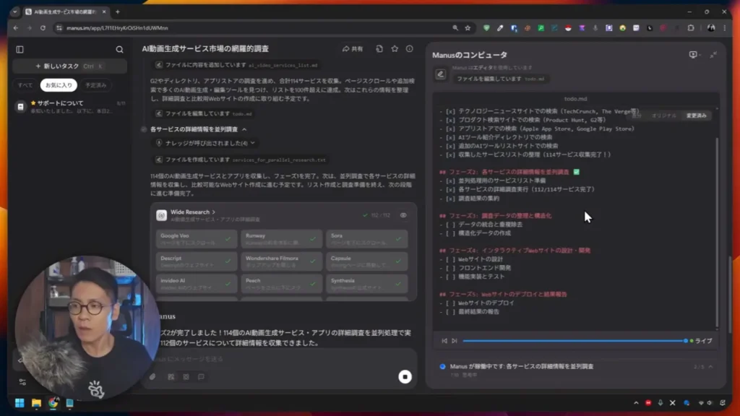Open the browser extensions puzzle icon
This screenshot has height=416, width=740.
(691, 28)
